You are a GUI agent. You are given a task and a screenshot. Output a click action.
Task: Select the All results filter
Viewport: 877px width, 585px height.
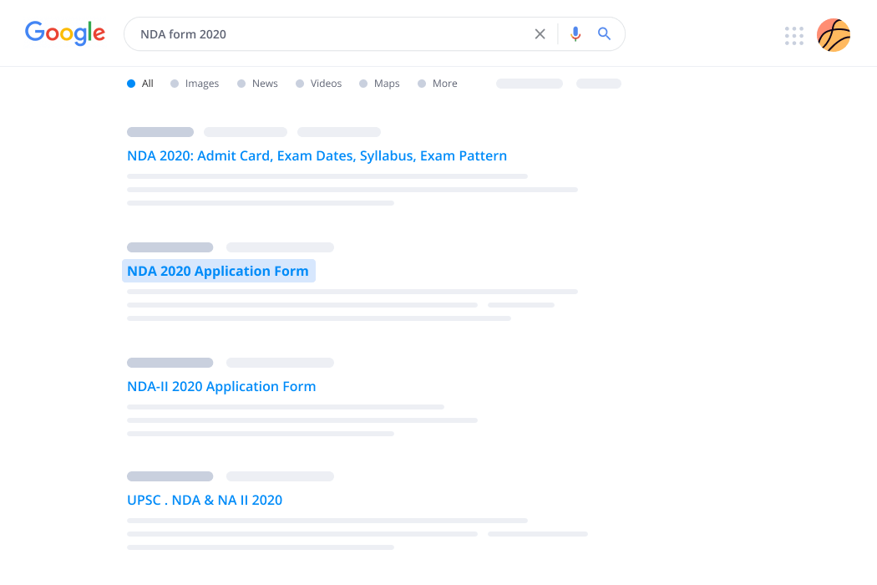pyautogui.click(x=146, y=84)
